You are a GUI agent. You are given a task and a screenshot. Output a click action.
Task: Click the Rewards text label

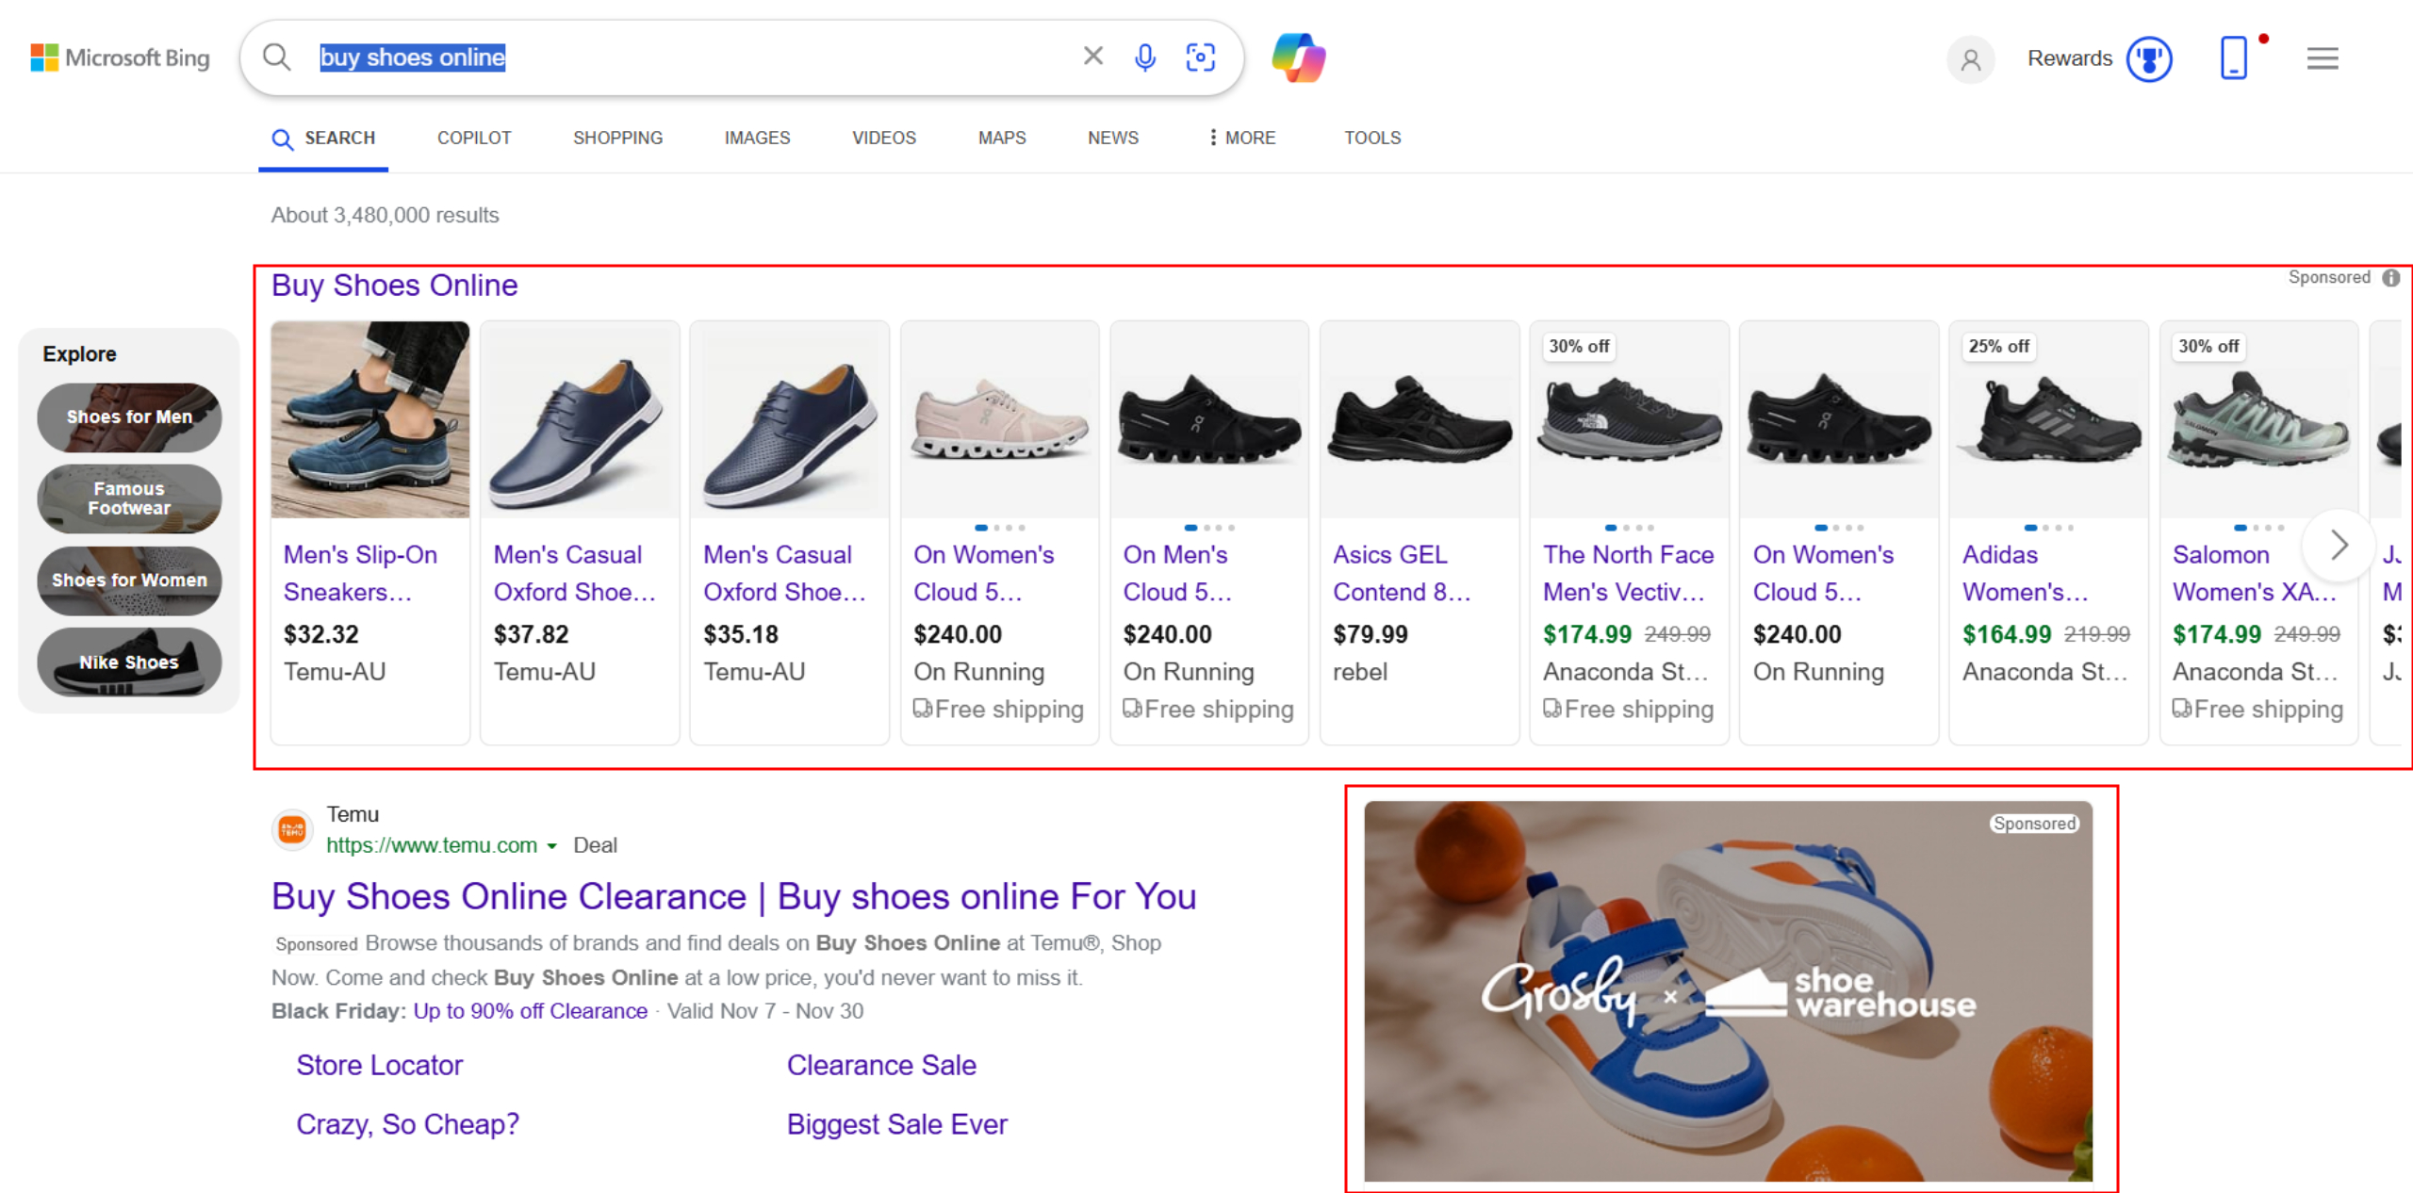tap(2070, 58)
